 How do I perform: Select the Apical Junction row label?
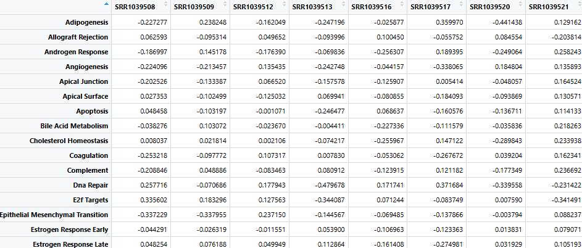click(83, 81)
